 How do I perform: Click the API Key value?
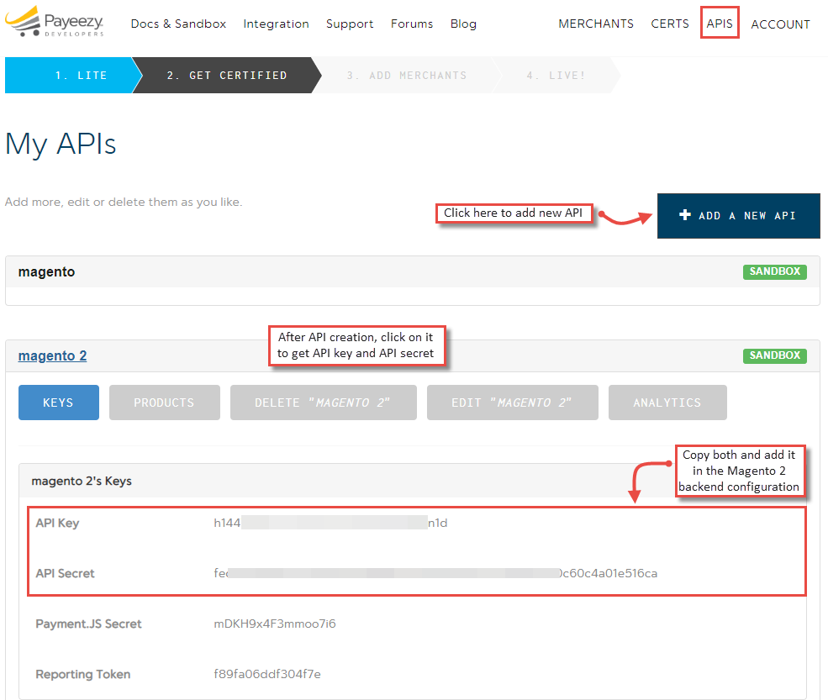(x=330, y=524)
